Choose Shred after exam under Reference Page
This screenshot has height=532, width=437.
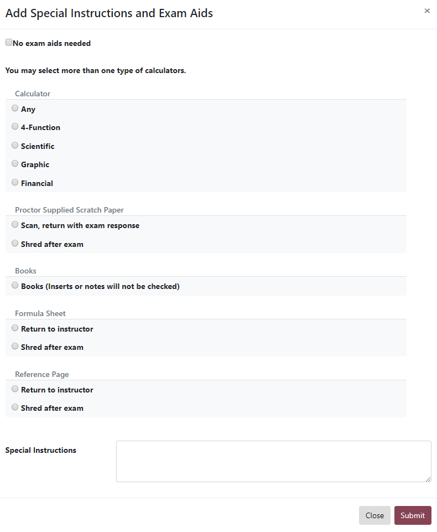[x=15, y=407]
